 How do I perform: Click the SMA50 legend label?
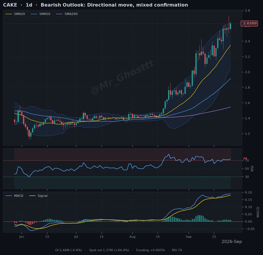[44, 14]
